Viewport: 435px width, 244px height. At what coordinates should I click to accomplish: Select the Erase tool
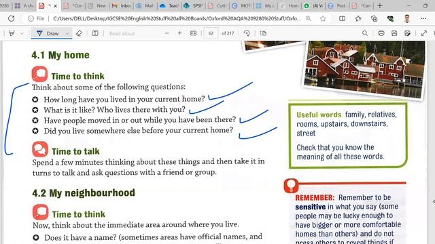click(79, 33)
